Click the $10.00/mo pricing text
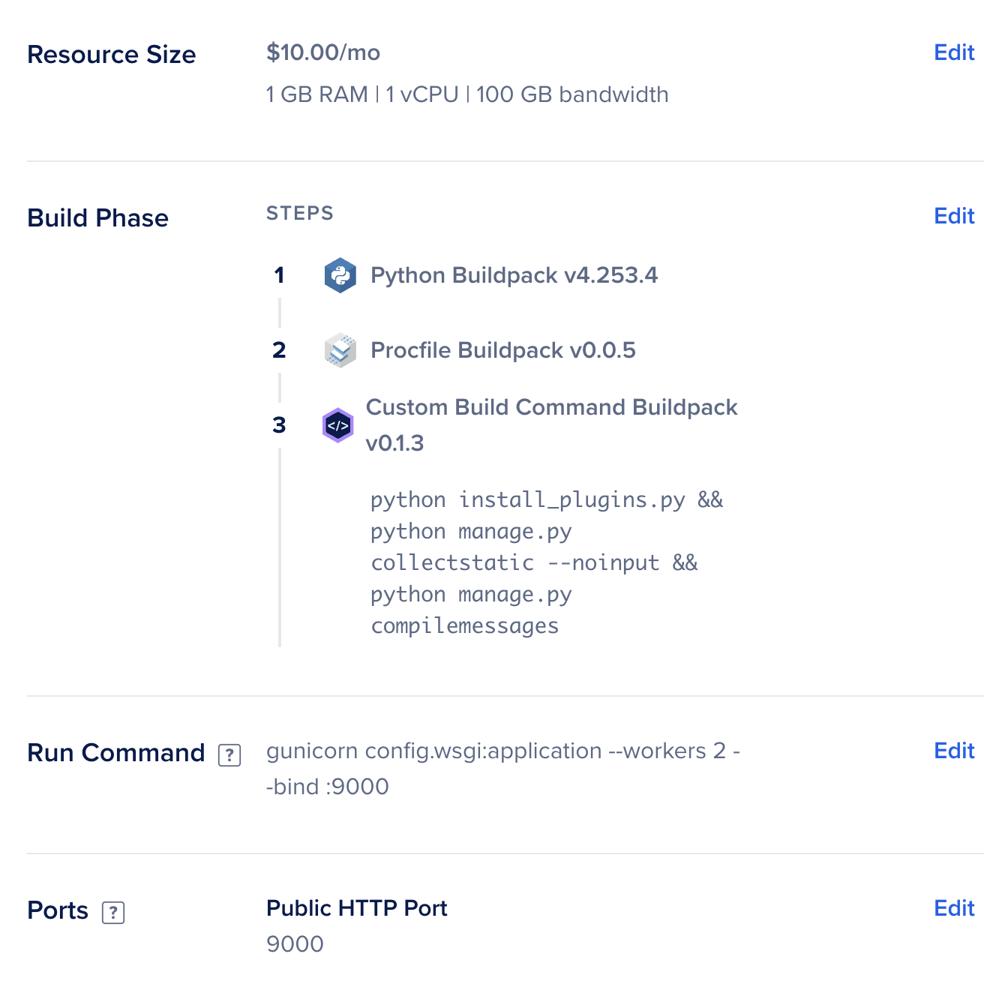Viewport: 1008px width, 1008px height. tap(322, 52)
